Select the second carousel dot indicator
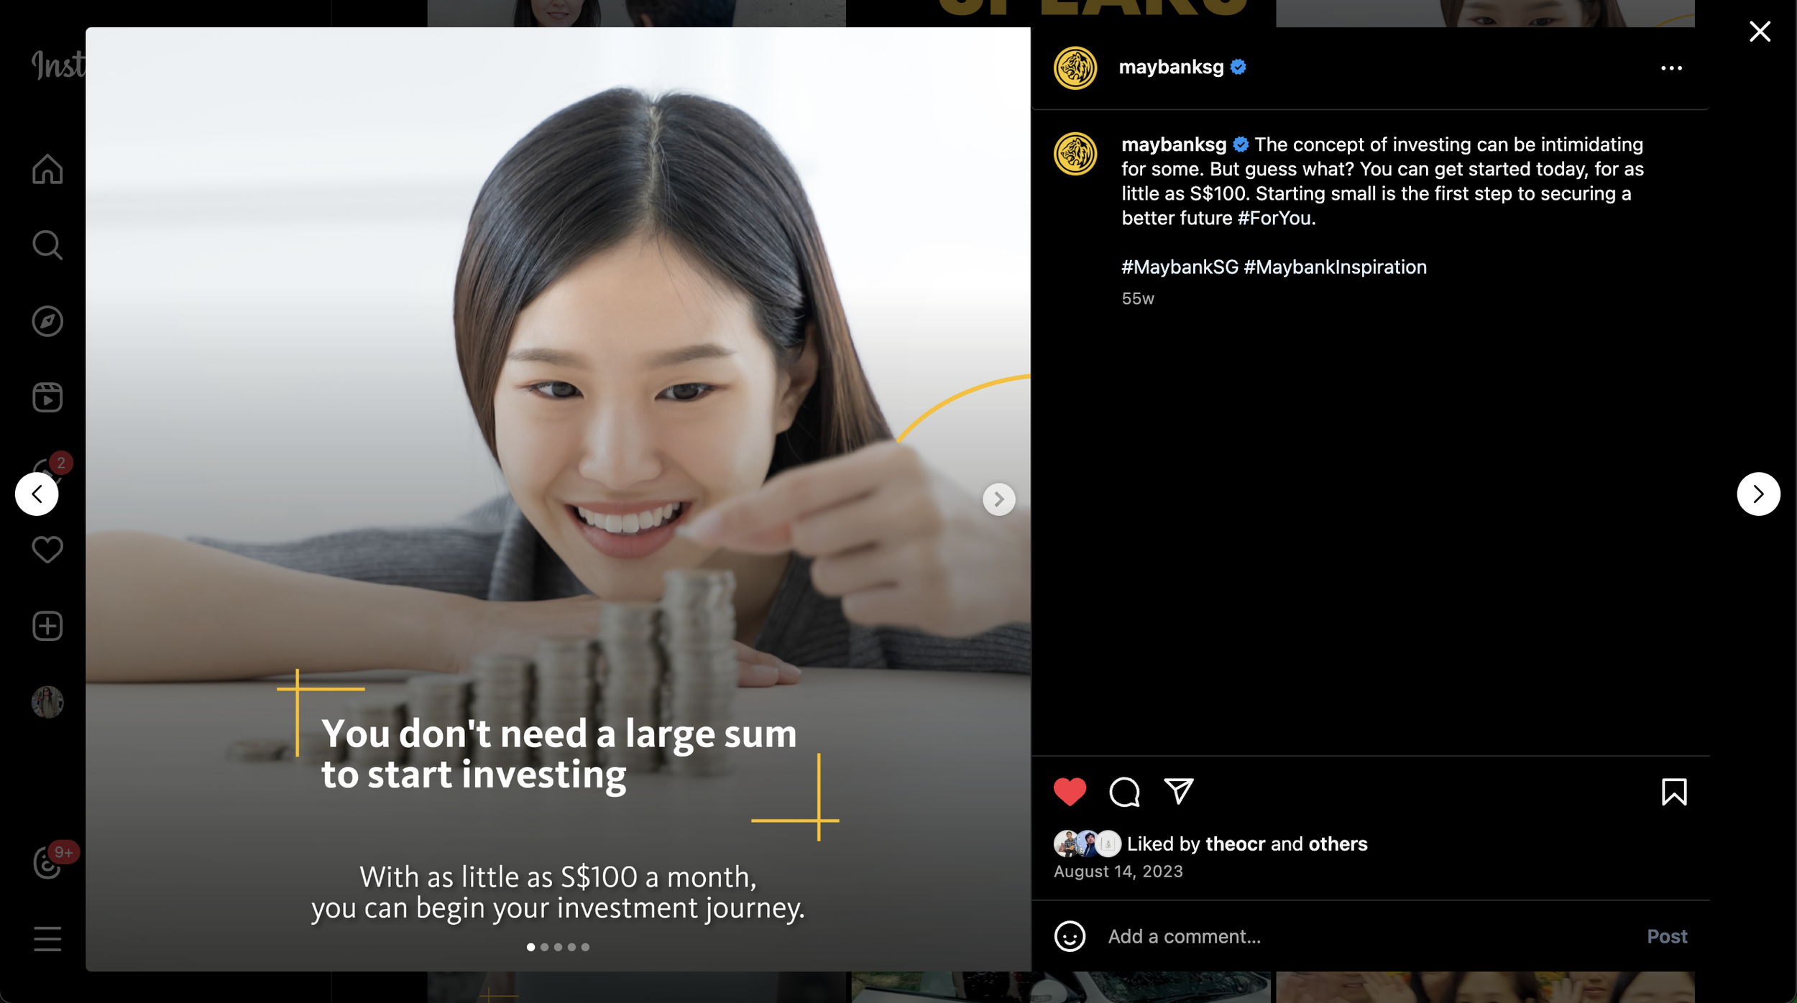The image size is (1797, 1003). pos(544,947)
